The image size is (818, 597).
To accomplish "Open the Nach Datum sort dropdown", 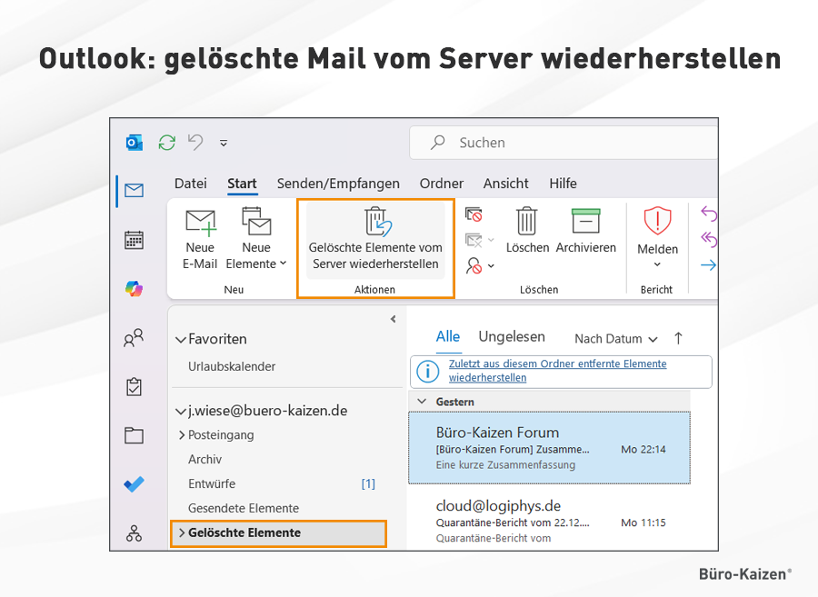I will pos(615,339).
